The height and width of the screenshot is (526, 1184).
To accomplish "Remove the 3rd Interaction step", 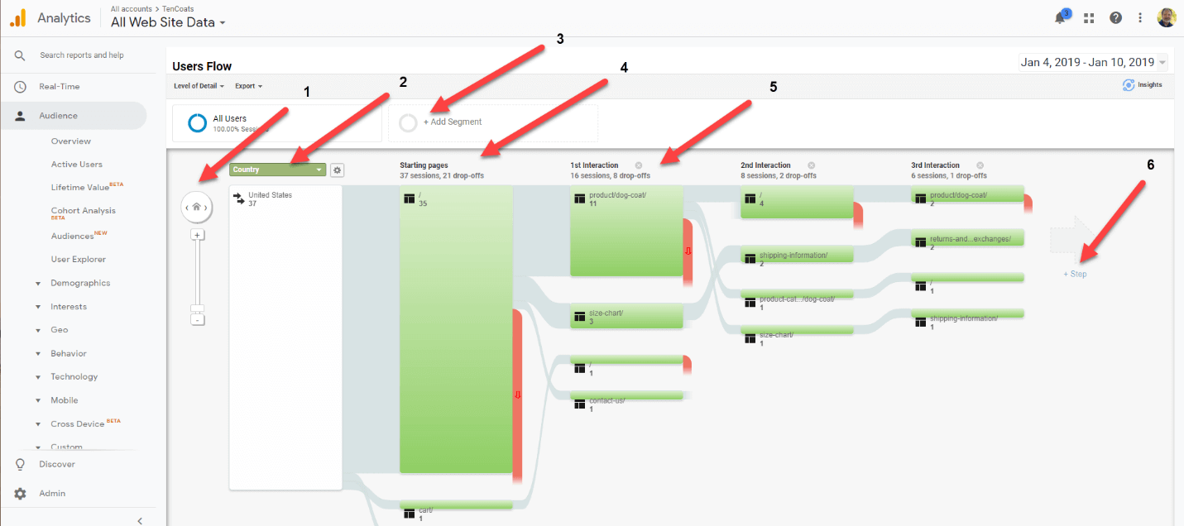I will pyautogui.click(x=980, y=165).
